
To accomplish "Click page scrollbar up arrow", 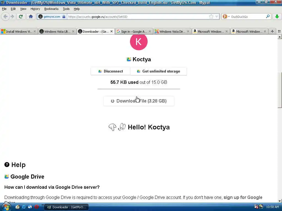I will [x=280, y=37].
